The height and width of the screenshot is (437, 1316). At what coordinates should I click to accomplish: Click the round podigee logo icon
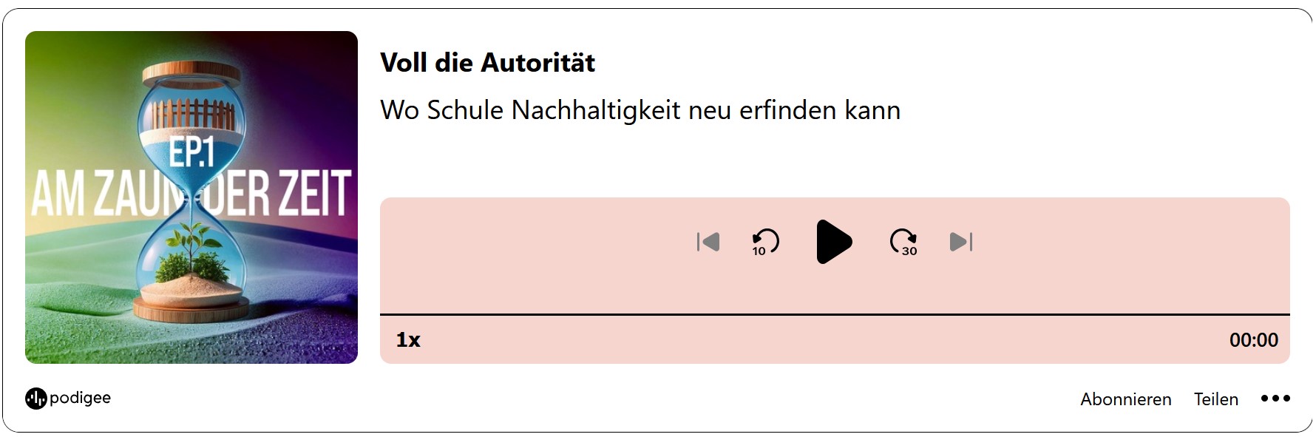point(35,399)
